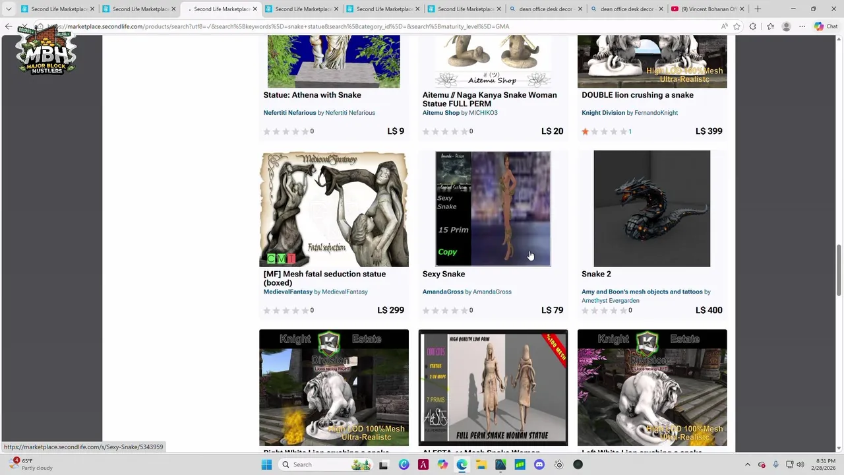This screenshot has width=844, height=475.
Task: Open DOUBLE lion statue thumbnail
Action: click(651, 61)
